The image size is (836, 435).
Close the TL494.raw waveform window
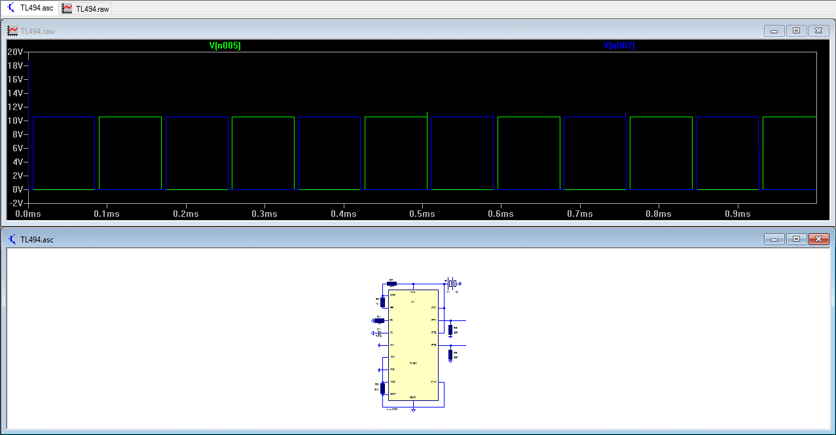point(818,31)
